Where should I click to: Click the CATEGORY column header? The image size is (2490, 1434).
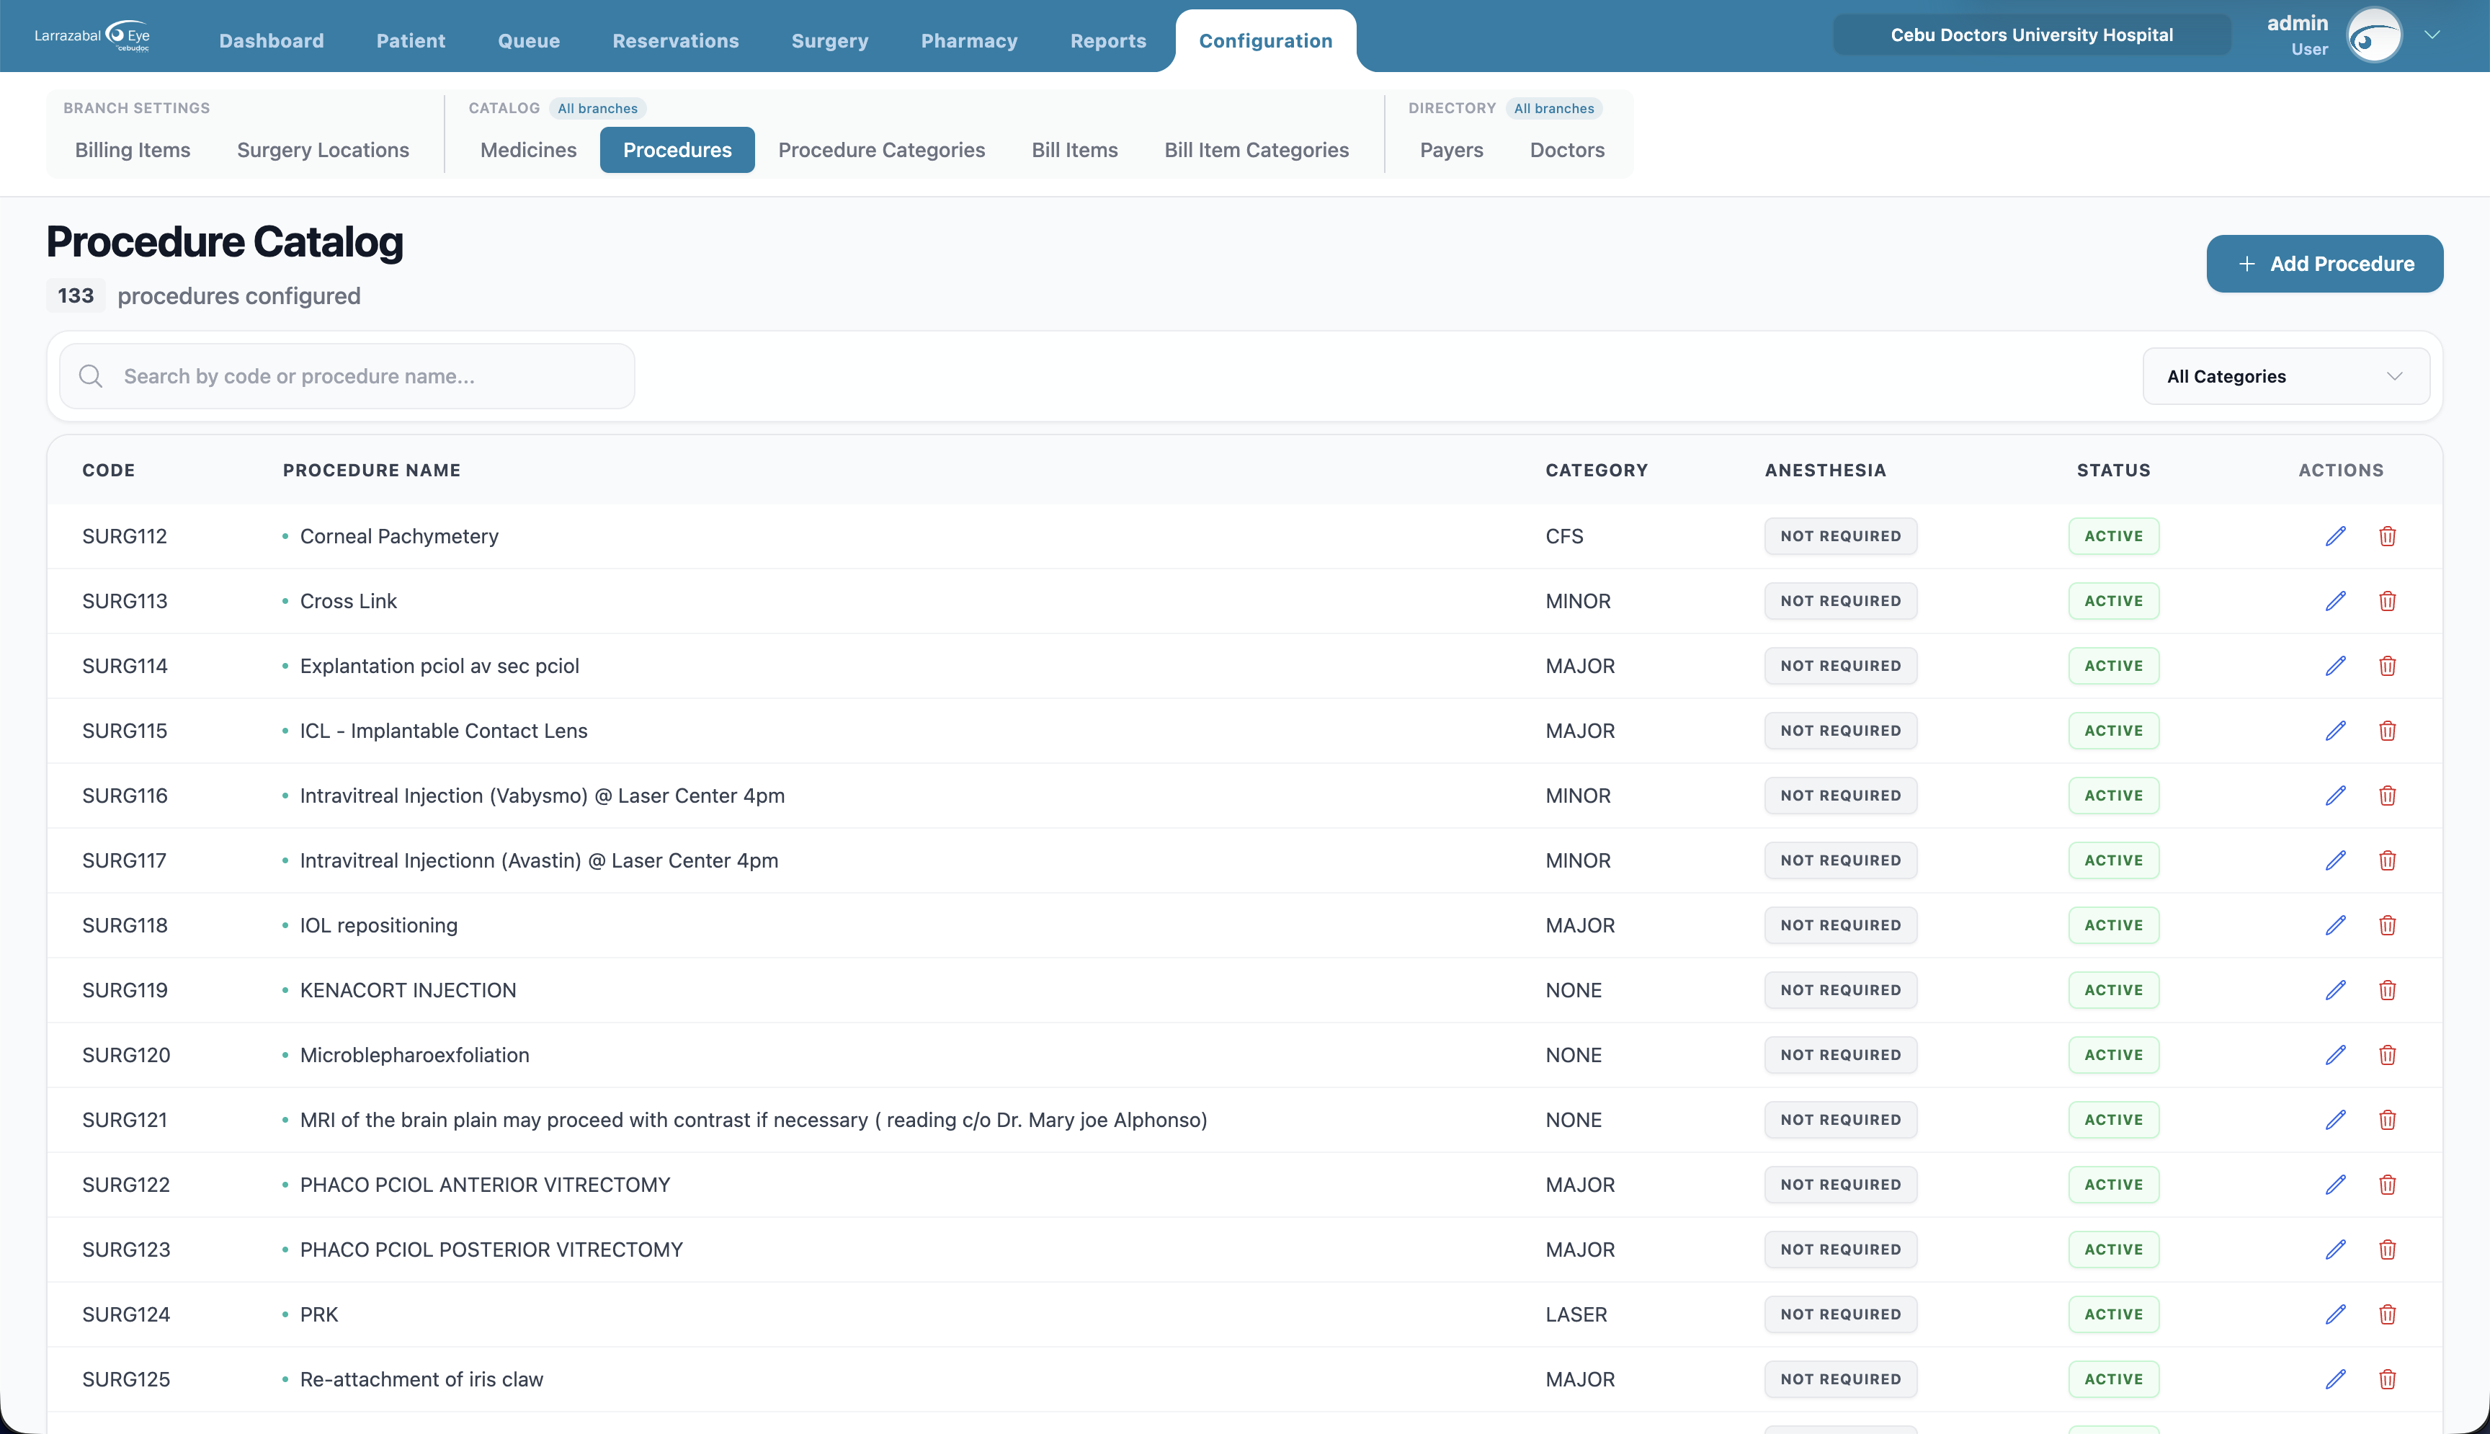click(1596, 470)
